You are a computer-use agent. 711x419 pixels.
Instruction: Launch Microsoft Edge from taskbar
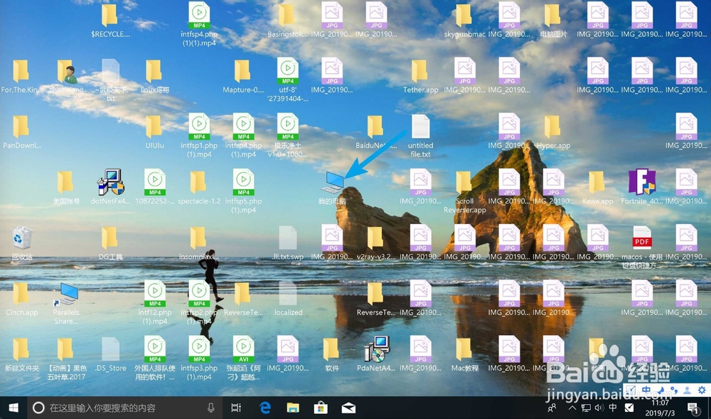(264, 408)
